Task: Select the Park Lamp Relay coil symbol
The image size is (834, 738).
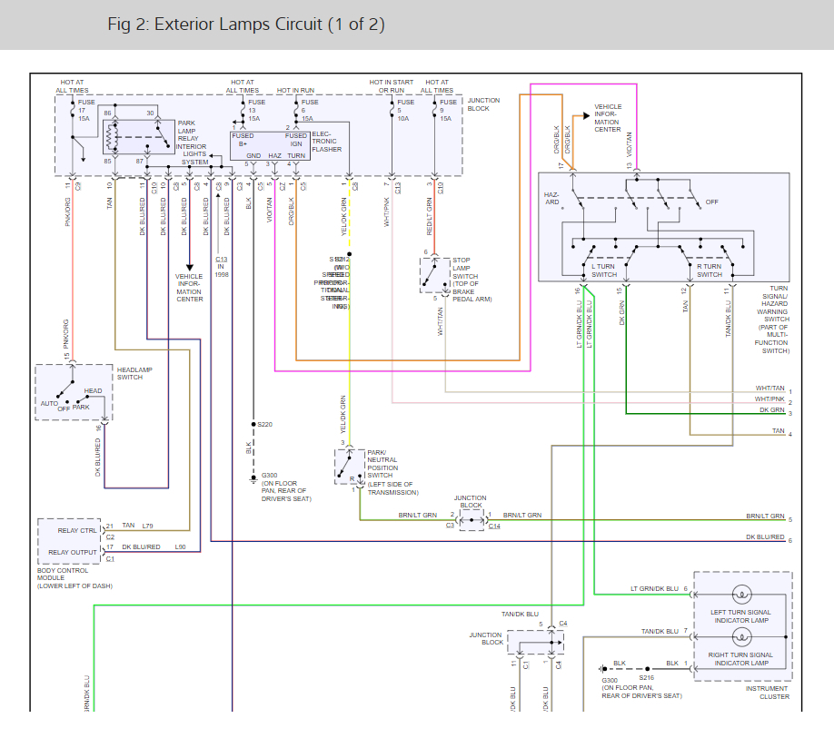Action: point(112,137)
